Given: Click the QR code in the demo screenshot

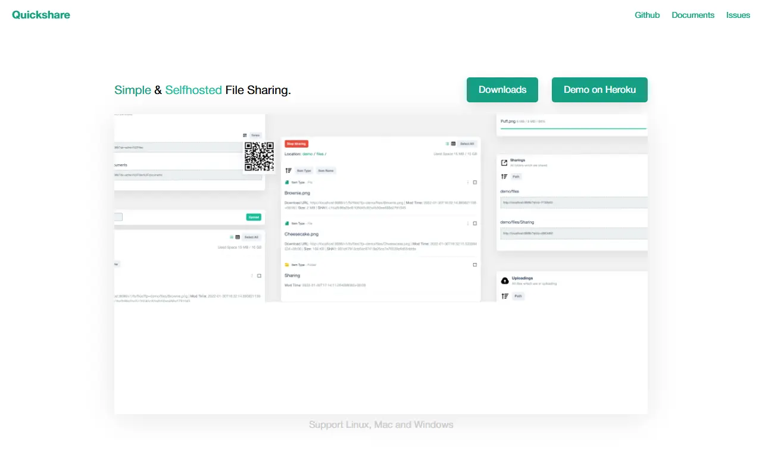Looking at the screenshot, I should point(260,156).
